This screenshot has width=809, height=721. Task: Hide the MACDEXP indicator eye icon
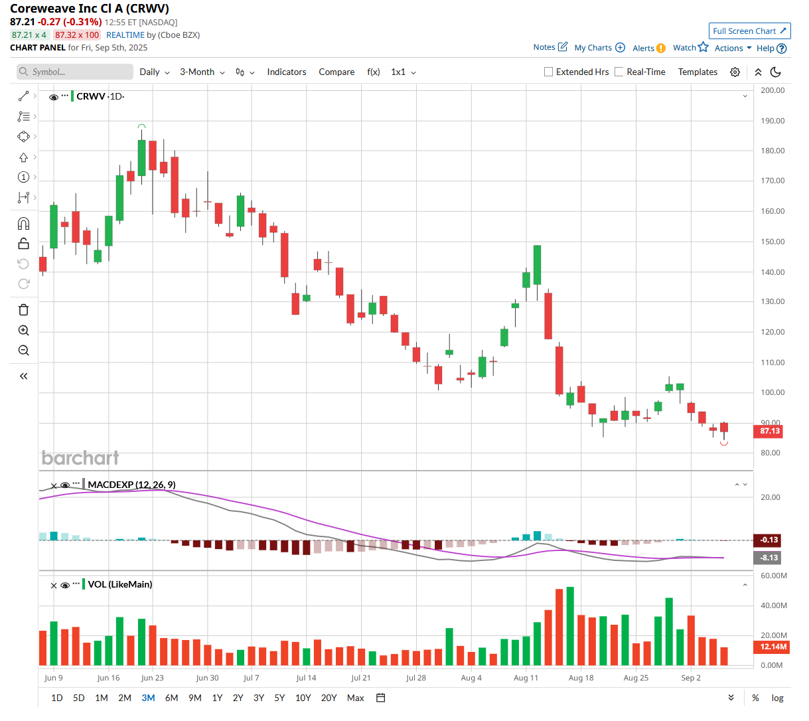coord(65,485)
